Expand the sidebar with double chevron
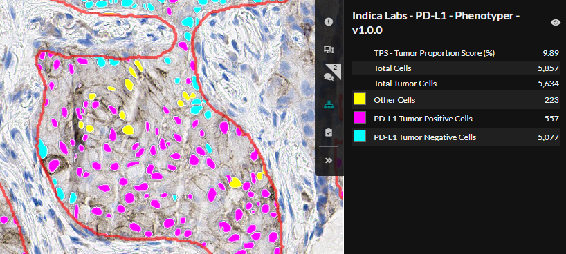566x254 pixels. pyautogui.click(x=328, y=161)
